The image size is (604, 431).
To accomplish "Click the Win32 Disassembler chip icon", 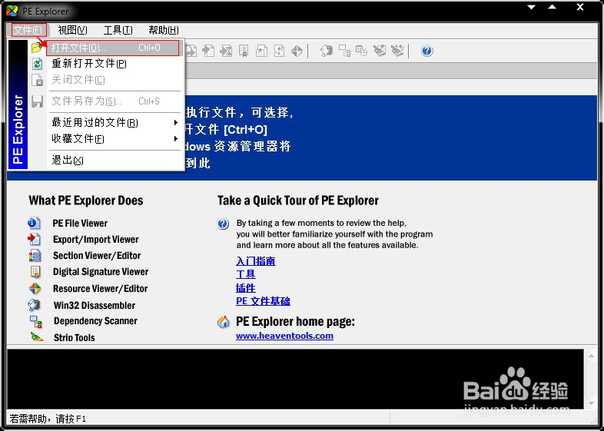I will click(x=34, y=305).
